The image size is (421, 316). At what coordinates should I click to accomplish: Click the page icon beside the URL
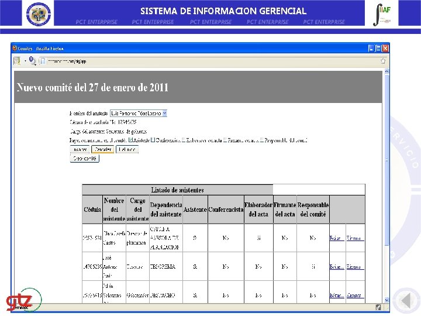[x=43, y=61]
